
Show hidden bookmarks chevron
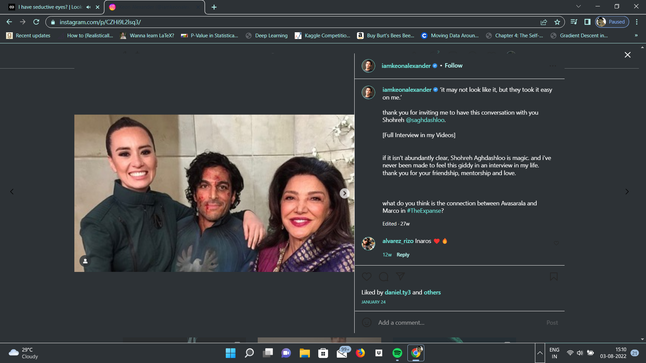point(636,35)
